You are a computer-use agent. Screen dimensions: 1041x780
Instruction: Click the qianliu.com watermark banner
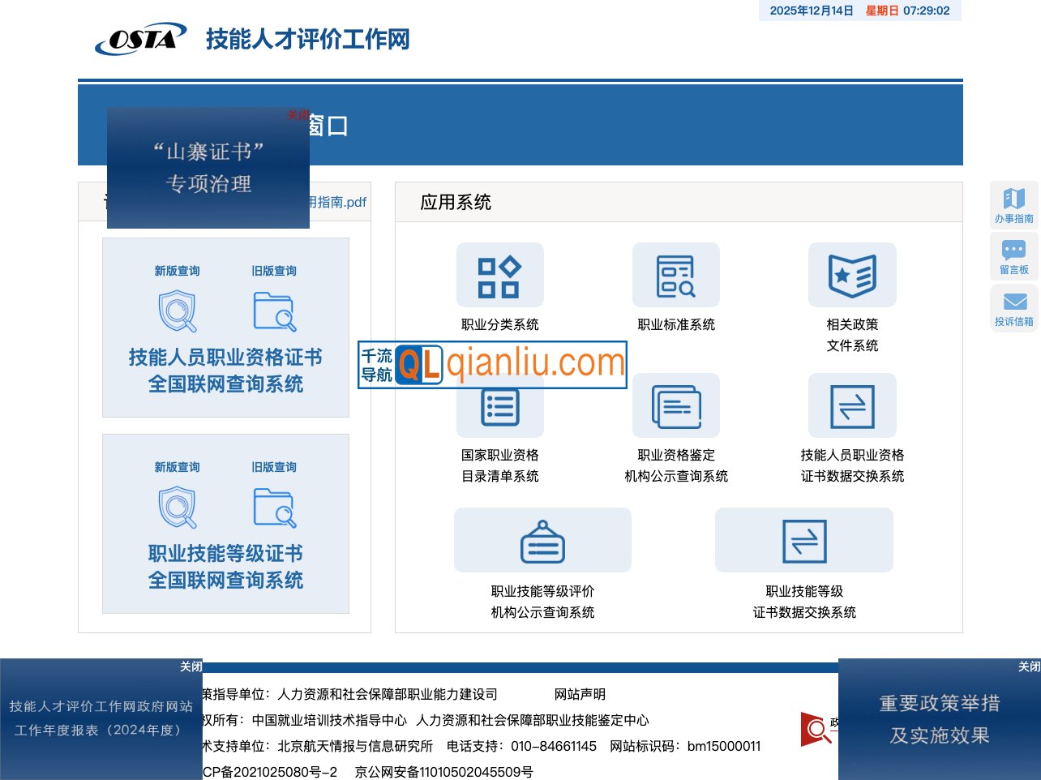click(x=491, y=365)
